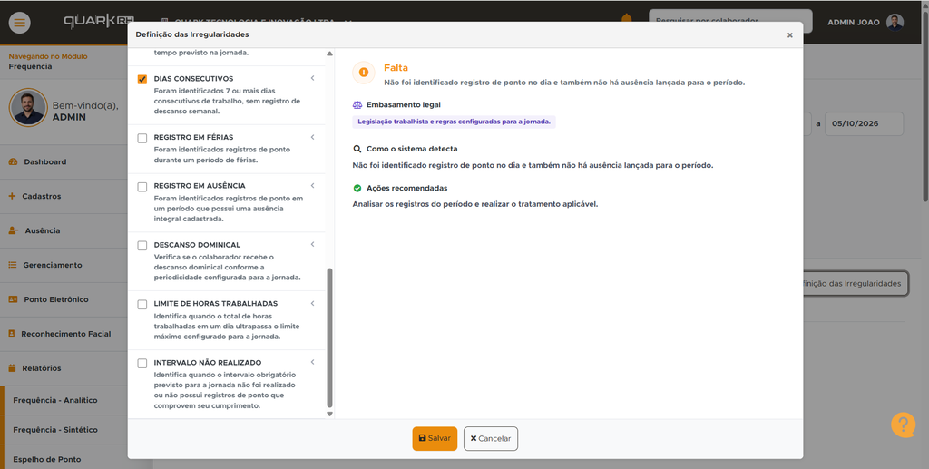Click the Embasamento legal scale icon
This screenshot has height=469, width=929.
357,105
